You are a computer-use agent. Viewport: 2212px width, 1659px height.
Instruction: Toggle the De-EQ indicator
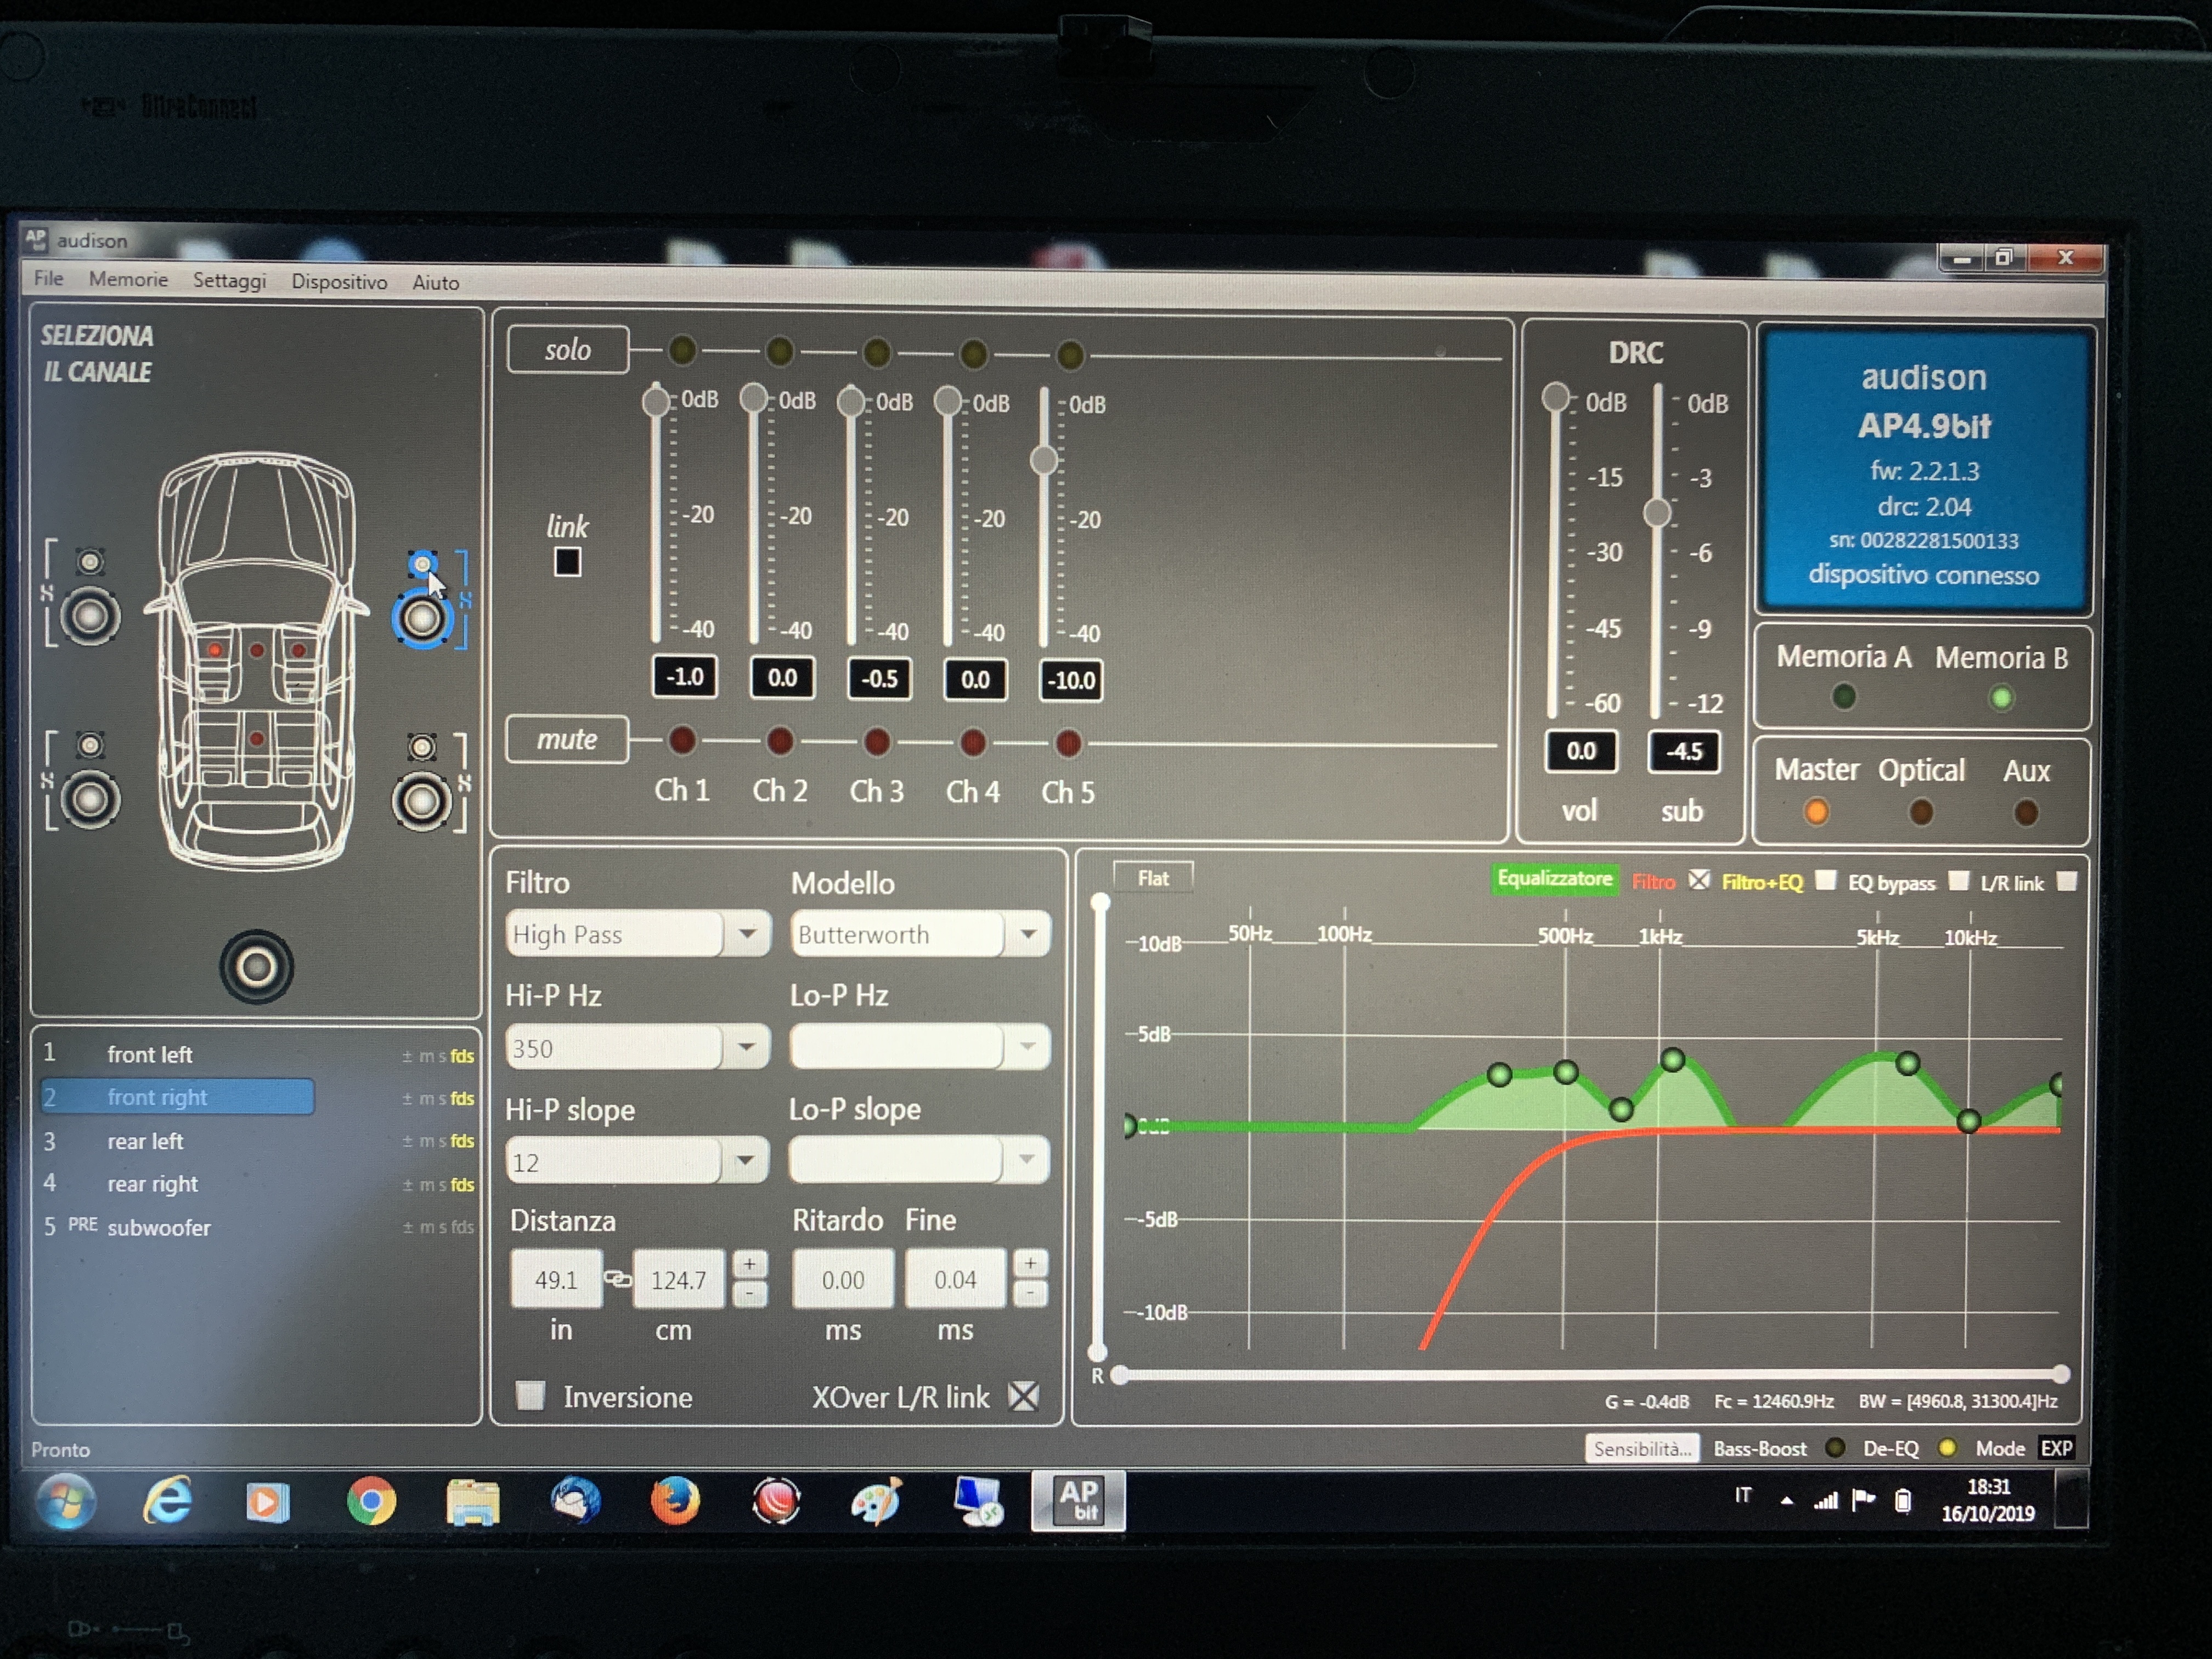[x=1947, y=1447]
